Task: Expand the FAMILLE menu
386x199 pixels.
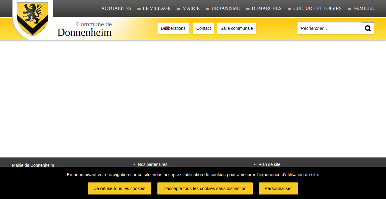Action: tap(361, 8)
